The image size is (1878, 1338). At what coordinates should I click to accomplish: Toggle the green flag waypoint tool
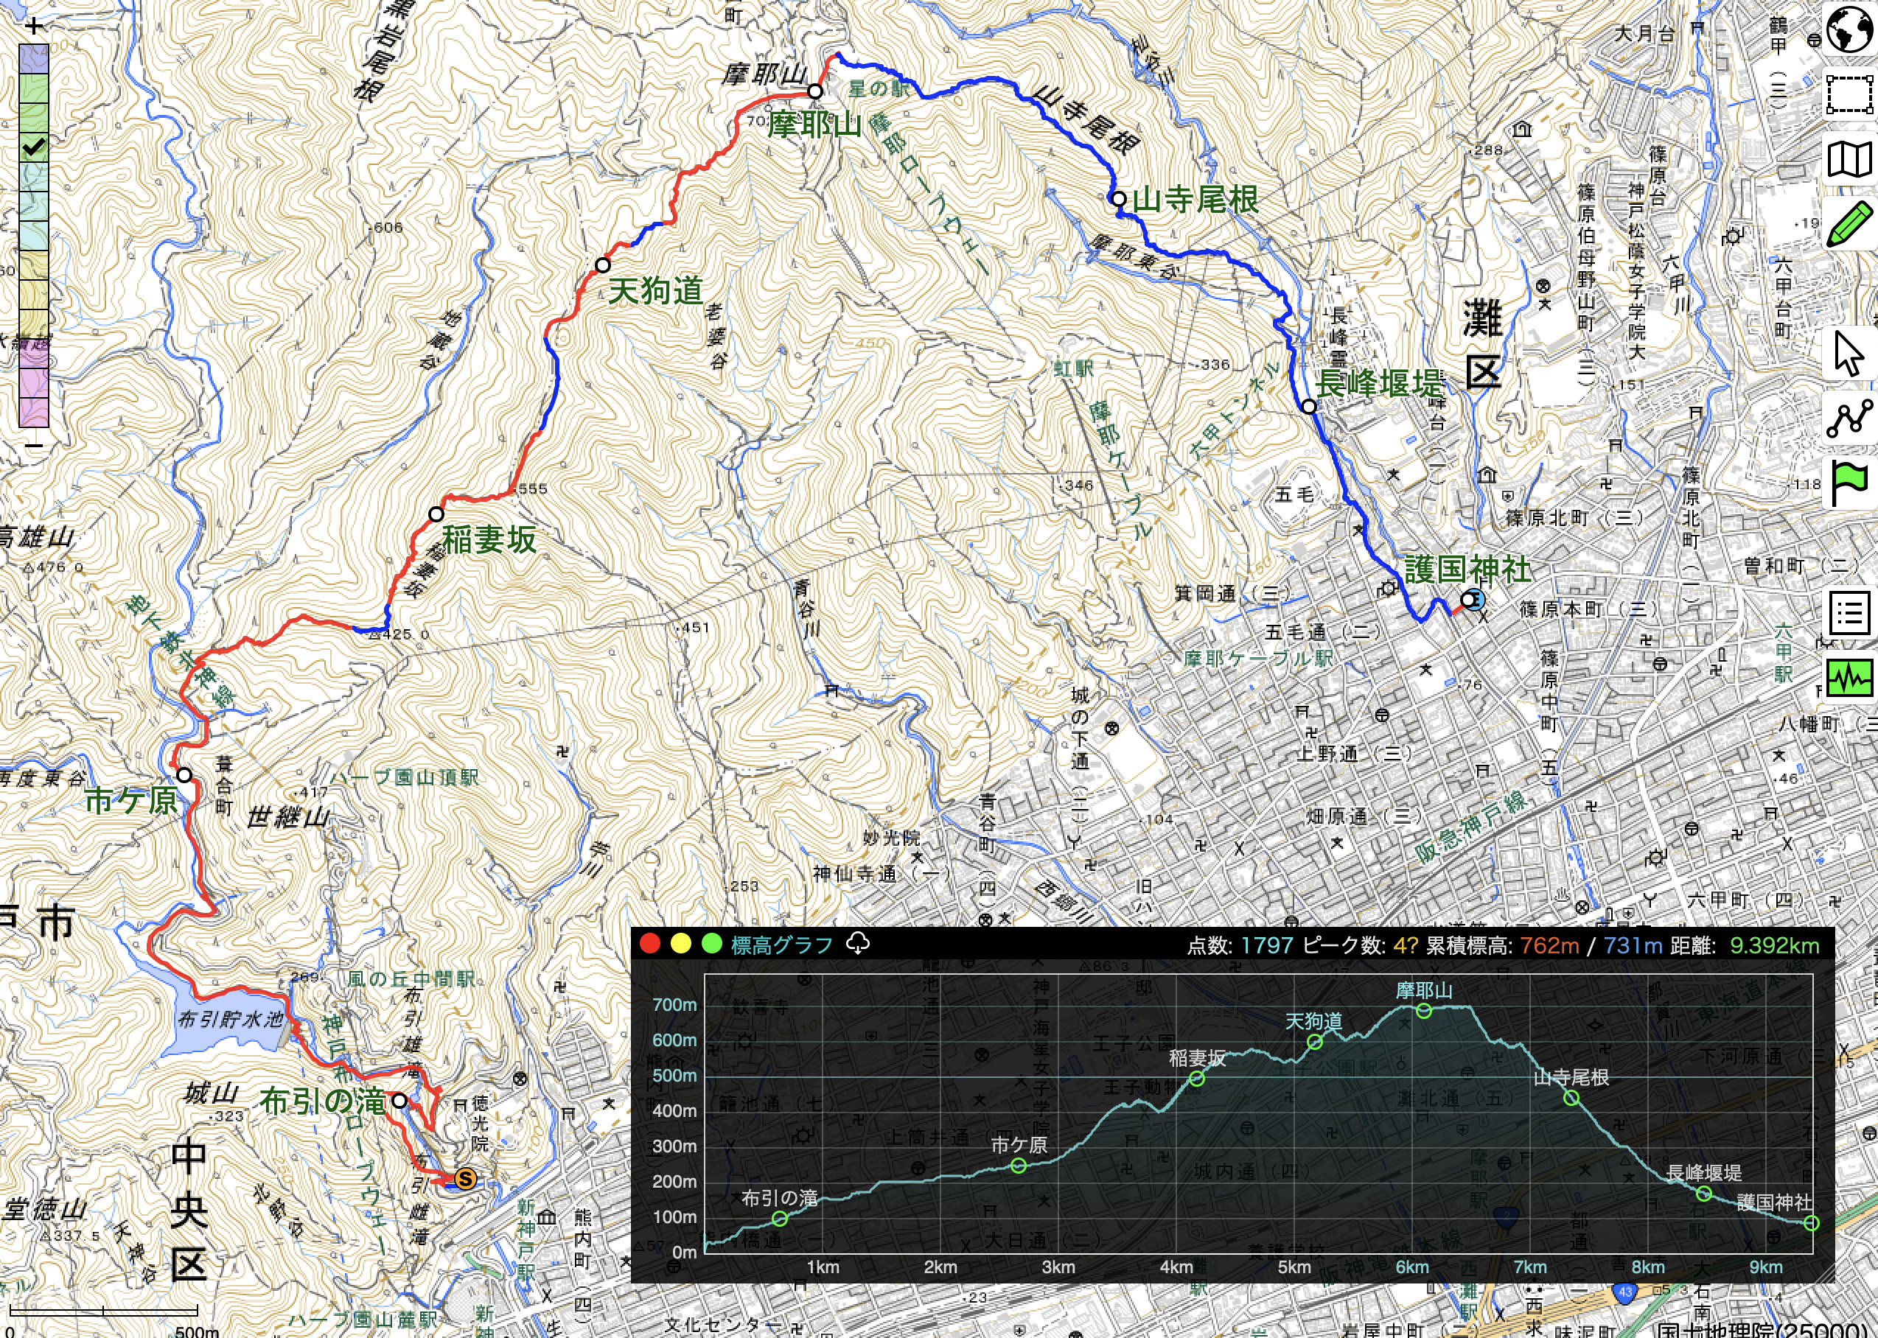point(1849,483)
